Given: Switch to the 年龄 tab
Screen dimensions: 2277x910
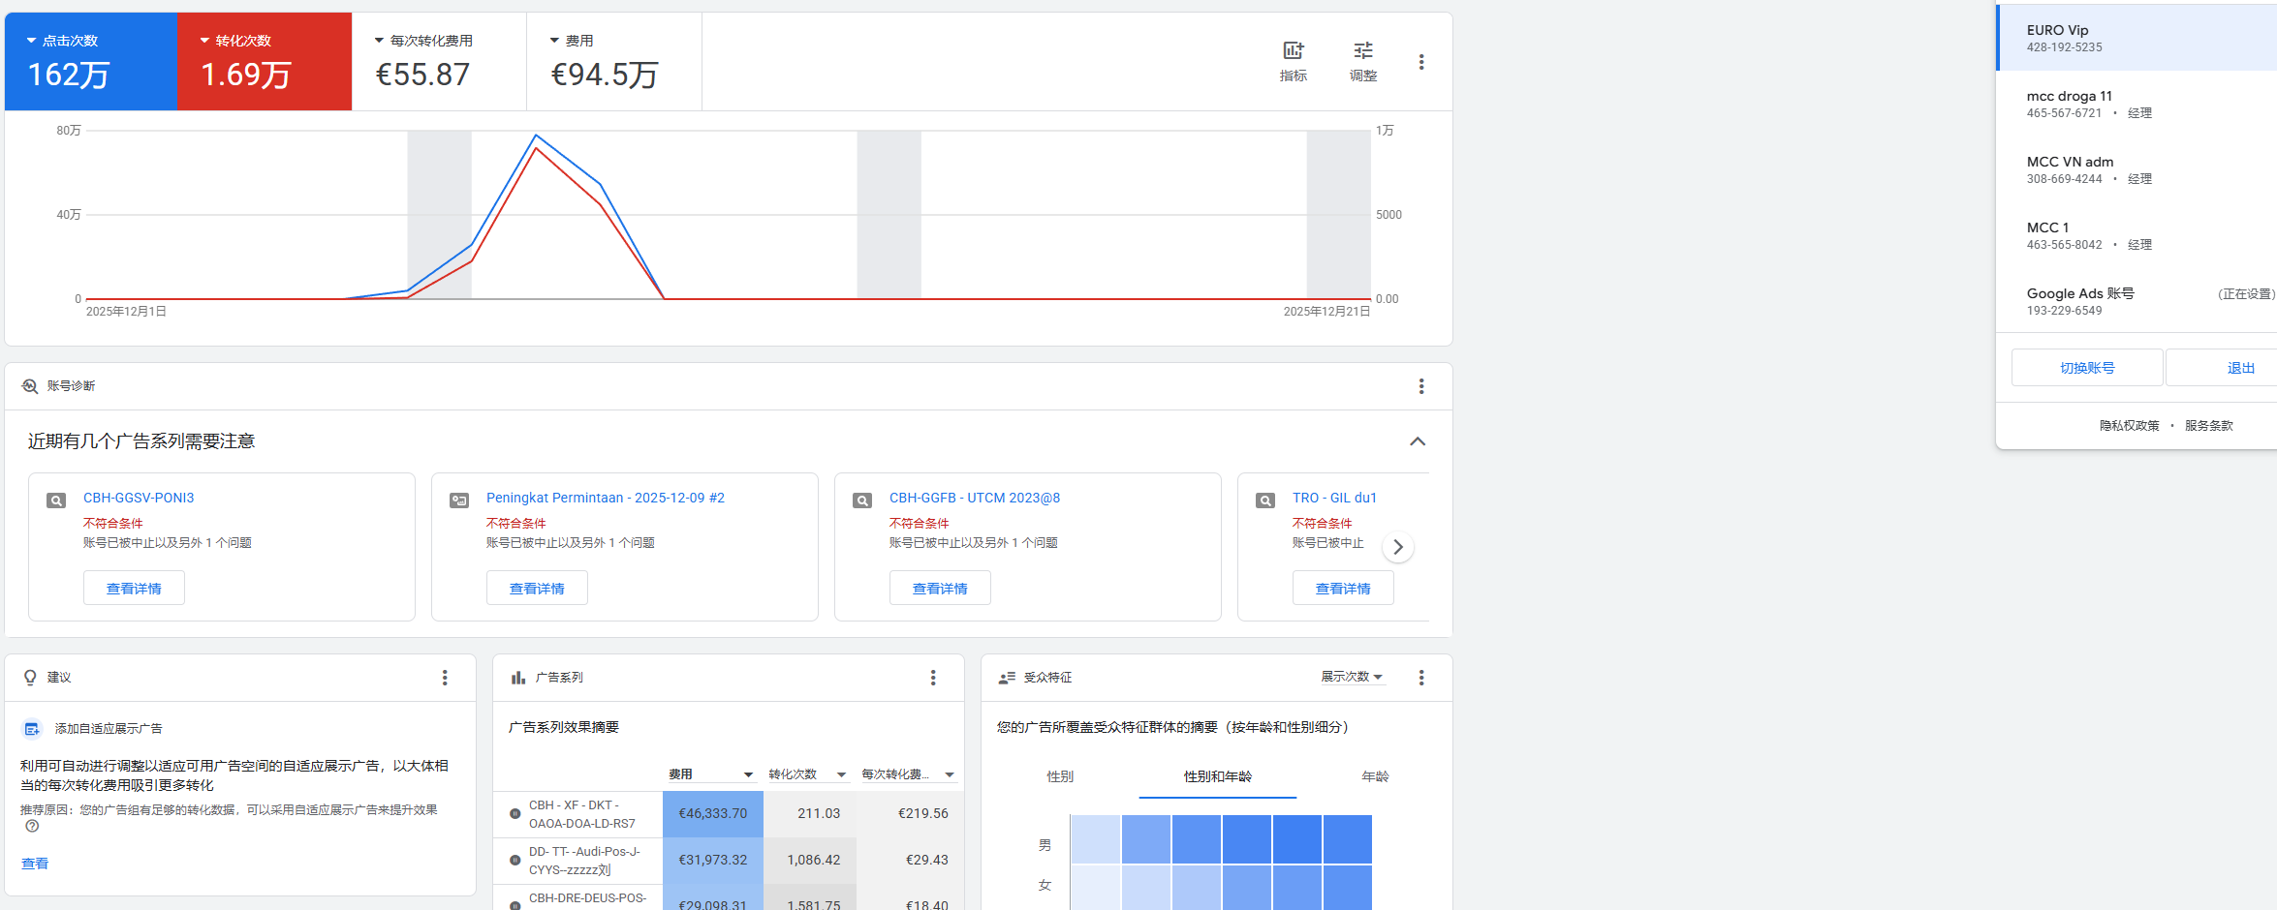Looking at the screenshot, I should 1375,776.
